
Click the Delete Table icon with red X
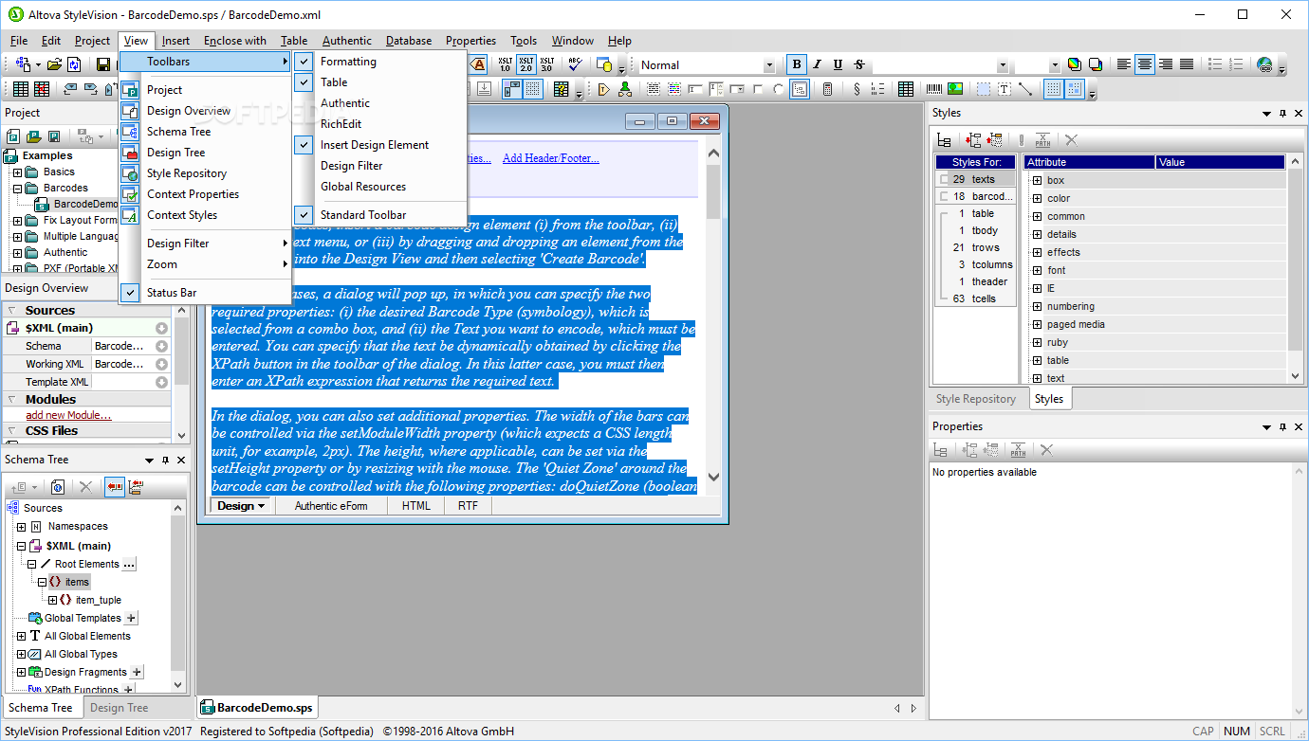pyautogui.click(x=41, y=89)
